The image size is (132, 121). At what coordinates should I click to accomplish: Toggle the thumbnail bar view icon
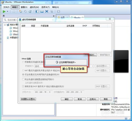click(42, 12)
